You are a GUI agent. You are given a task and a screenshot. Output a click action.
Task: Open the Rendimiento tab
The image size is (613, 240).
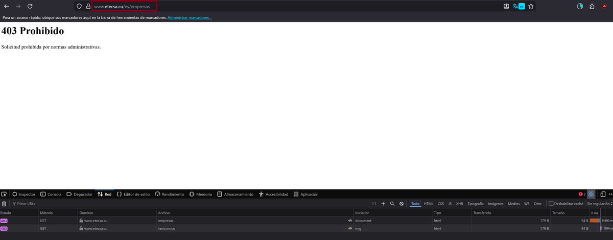click(x=170, y=194)
